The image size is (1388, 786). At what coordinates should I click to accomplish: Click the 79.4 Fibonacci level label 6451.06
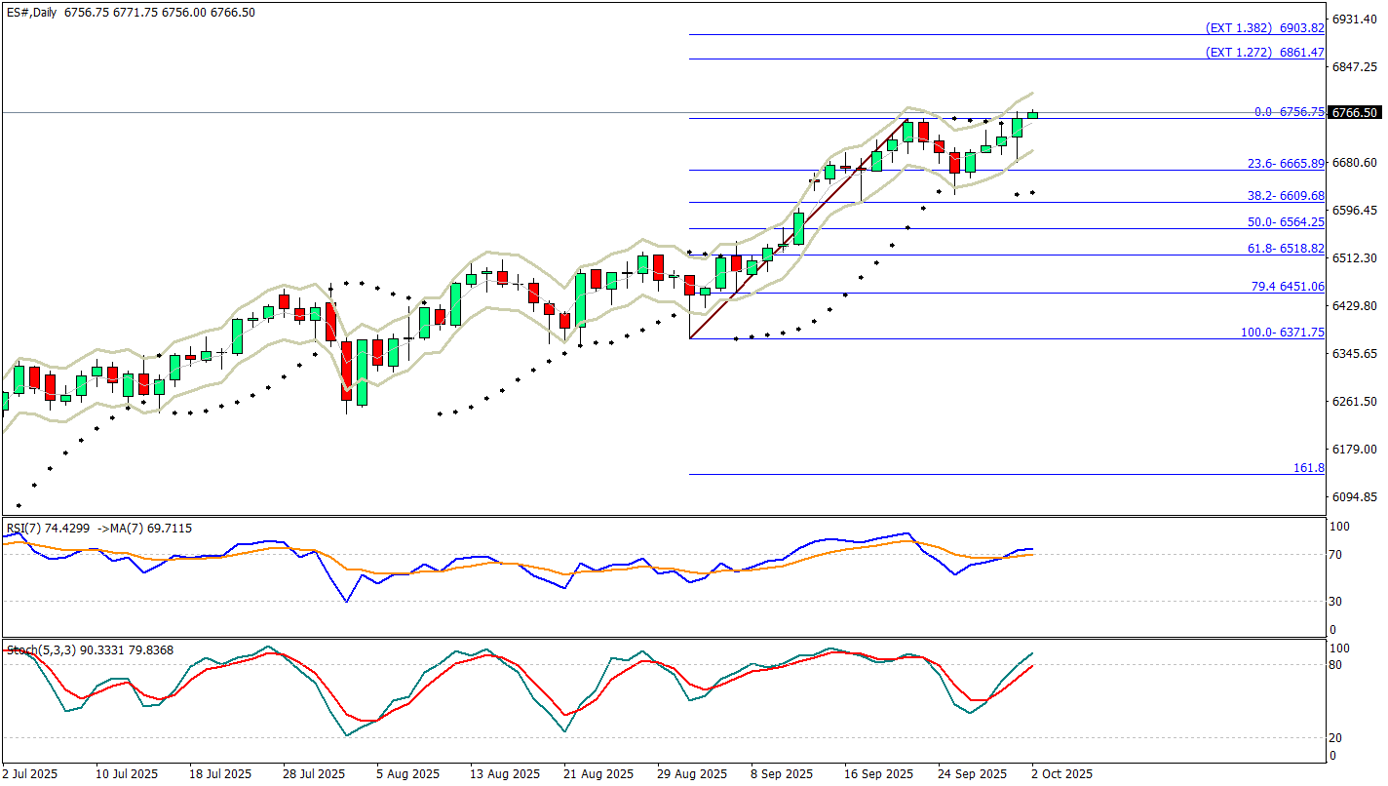[1286, 287]
